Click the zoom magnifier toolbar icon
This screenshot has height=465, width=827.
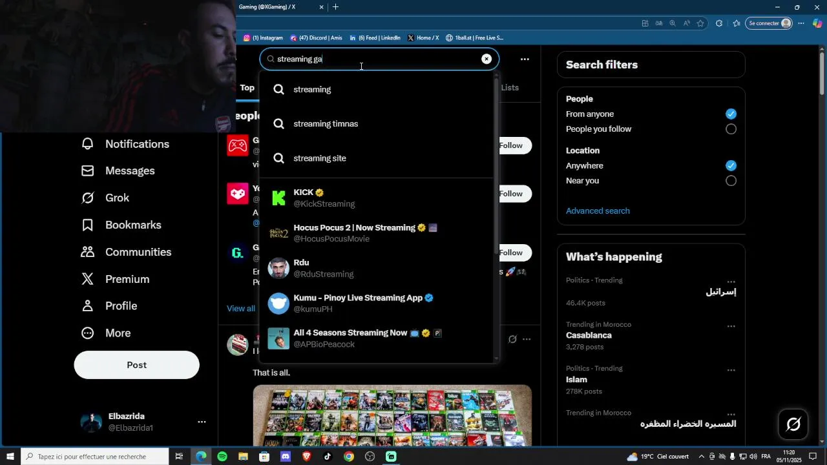click(x=673, y=23)
